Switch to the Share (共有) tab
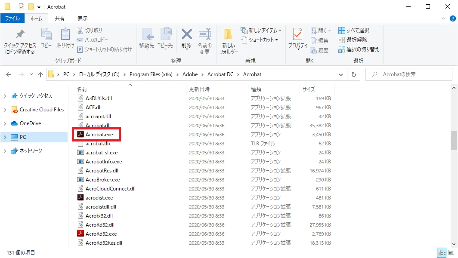 click(x=59, y=18)
